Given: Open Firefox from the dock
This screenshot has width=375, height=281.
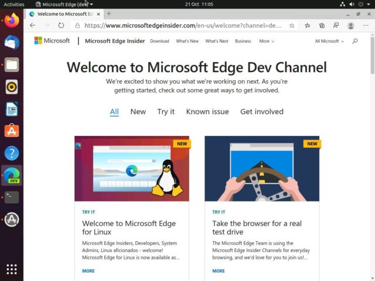Looking at the screenshot, I should 12,20.
